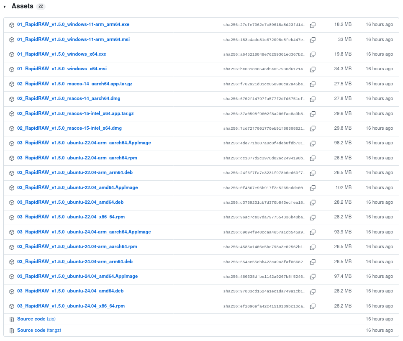Copy SHA256 for ubuntu-24.04_amd64.AppImage
403x341 pixels.
(x=313, y=277)
